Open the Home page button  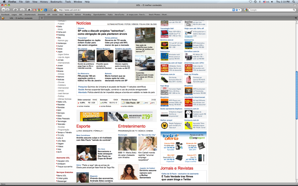(x=29, y=10)
